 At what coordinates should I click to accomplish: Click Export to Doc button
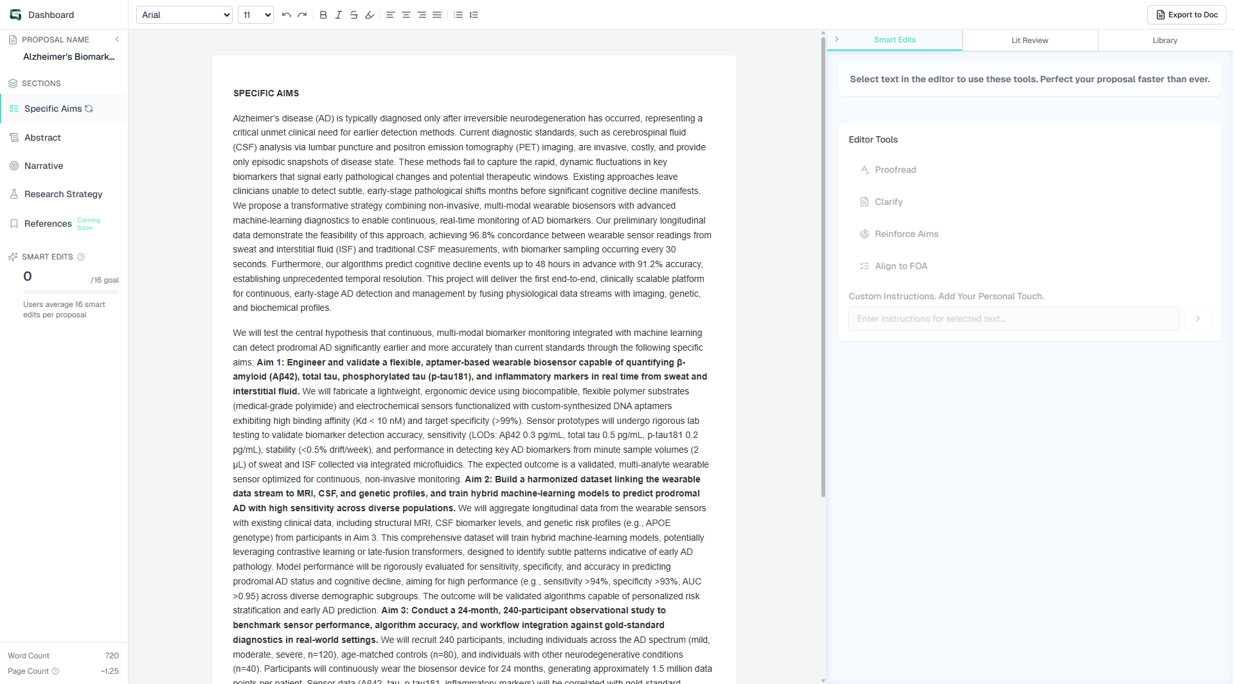click(1186, 15)
